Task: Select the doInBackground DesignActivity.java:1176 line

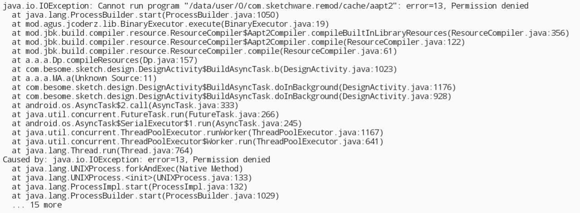Action: (234, 87)
